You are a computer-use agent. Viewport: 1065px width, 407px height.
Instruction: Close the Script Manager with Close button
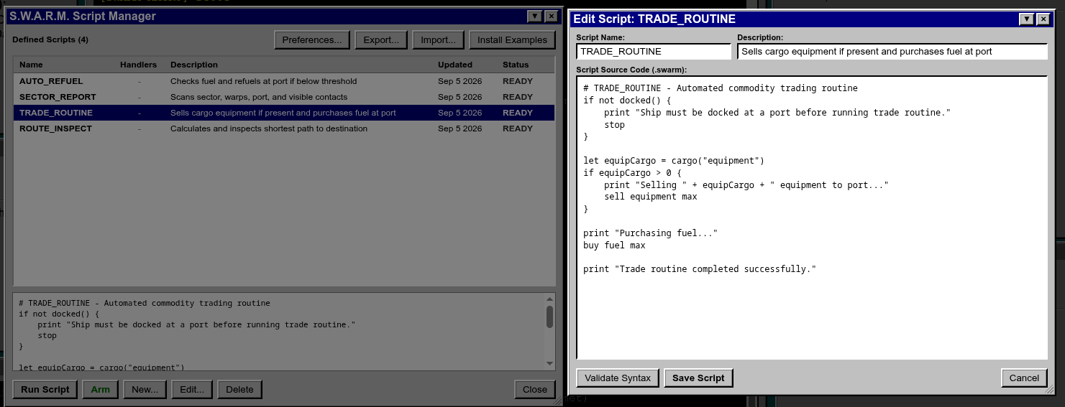pos(535,389)
